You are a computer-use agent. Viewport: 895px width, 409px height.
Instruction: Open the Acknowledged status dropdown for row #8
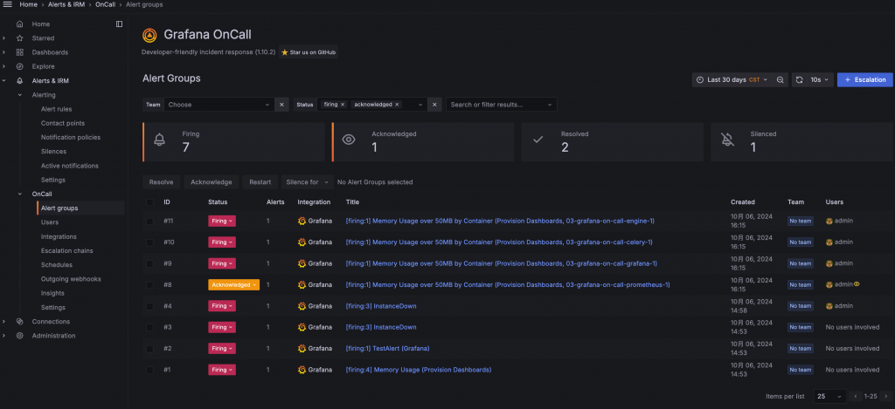coord(234,285)
